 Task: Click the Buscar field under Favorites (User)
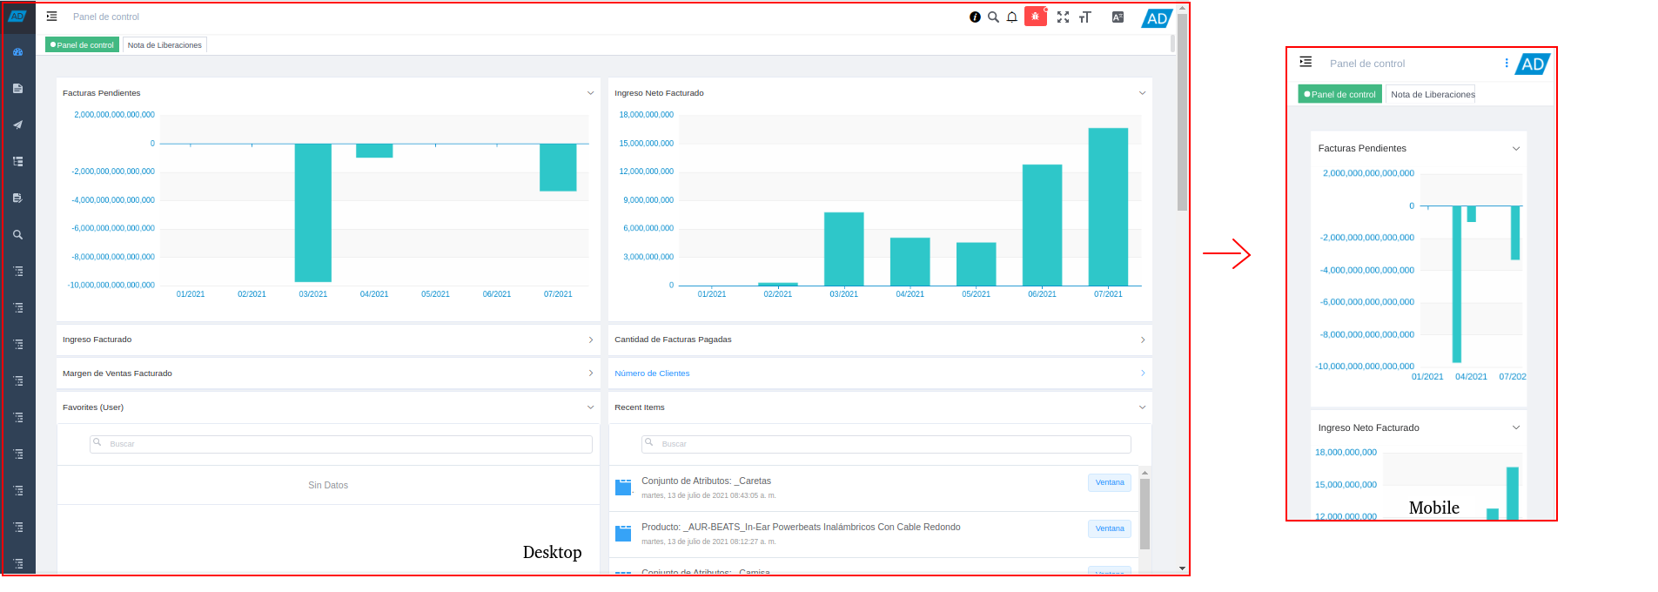click(341, 444)
